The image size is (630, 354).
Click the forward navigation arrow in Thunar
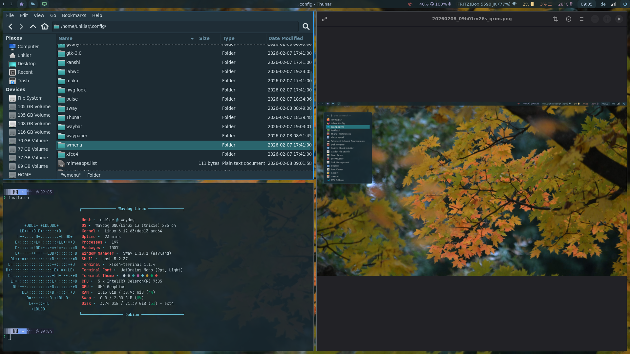21,27
